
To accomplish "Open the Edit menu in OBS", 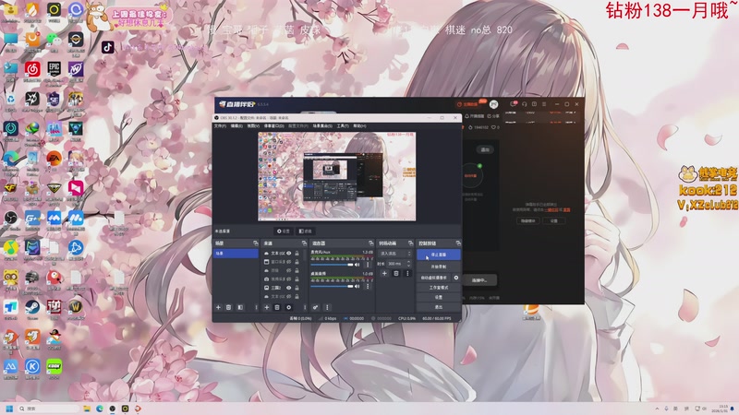I will pyautogui.click(x=236, y=126).
